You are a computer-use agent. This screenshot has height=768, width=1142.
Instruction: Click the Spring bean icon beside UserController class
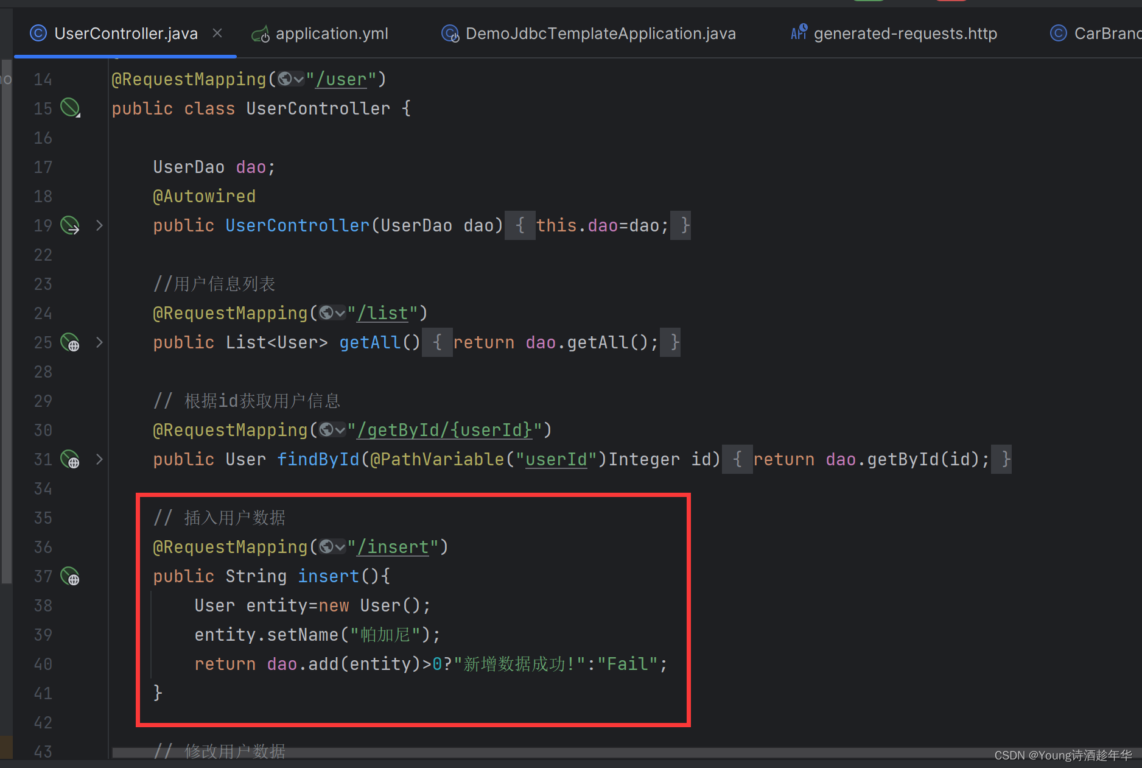tap(69, 107)
